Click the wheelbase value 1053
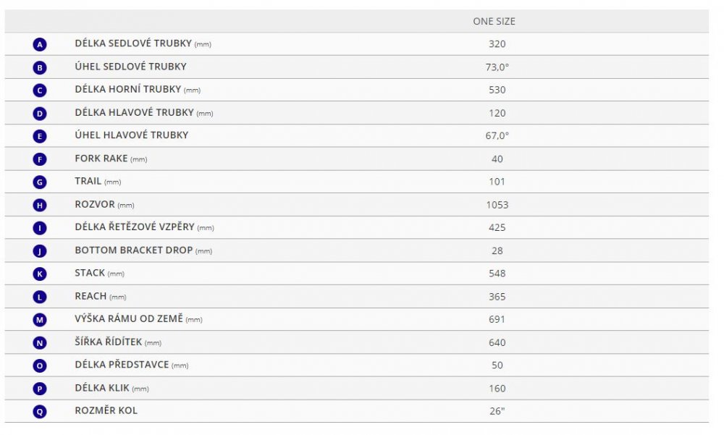The image size is (724, 435). [x=497, y=205]
